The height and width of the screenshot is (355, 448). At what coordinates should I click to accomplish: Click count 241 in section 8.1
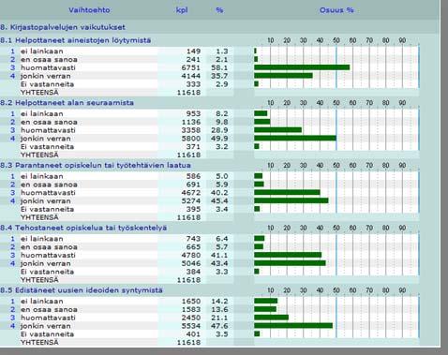coord(193,59)
